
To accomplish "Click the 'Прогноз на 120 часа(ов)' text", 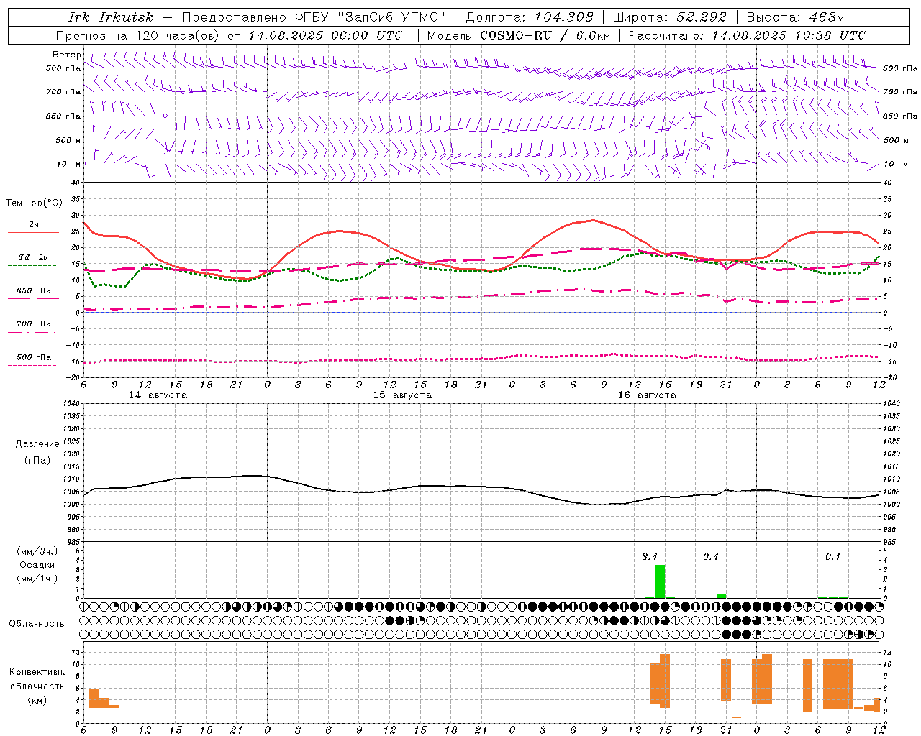I will point(139,35).
